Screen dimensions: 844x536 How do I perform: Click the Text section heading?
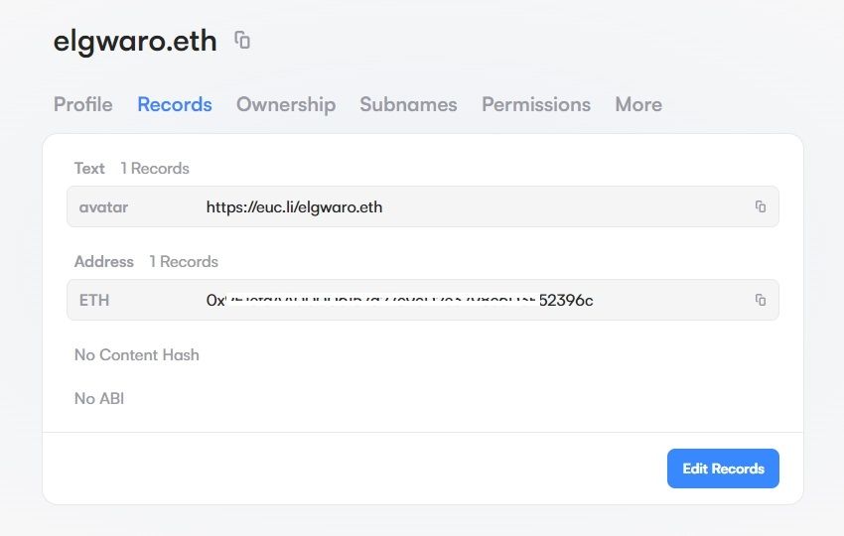[x=89, y=169]
